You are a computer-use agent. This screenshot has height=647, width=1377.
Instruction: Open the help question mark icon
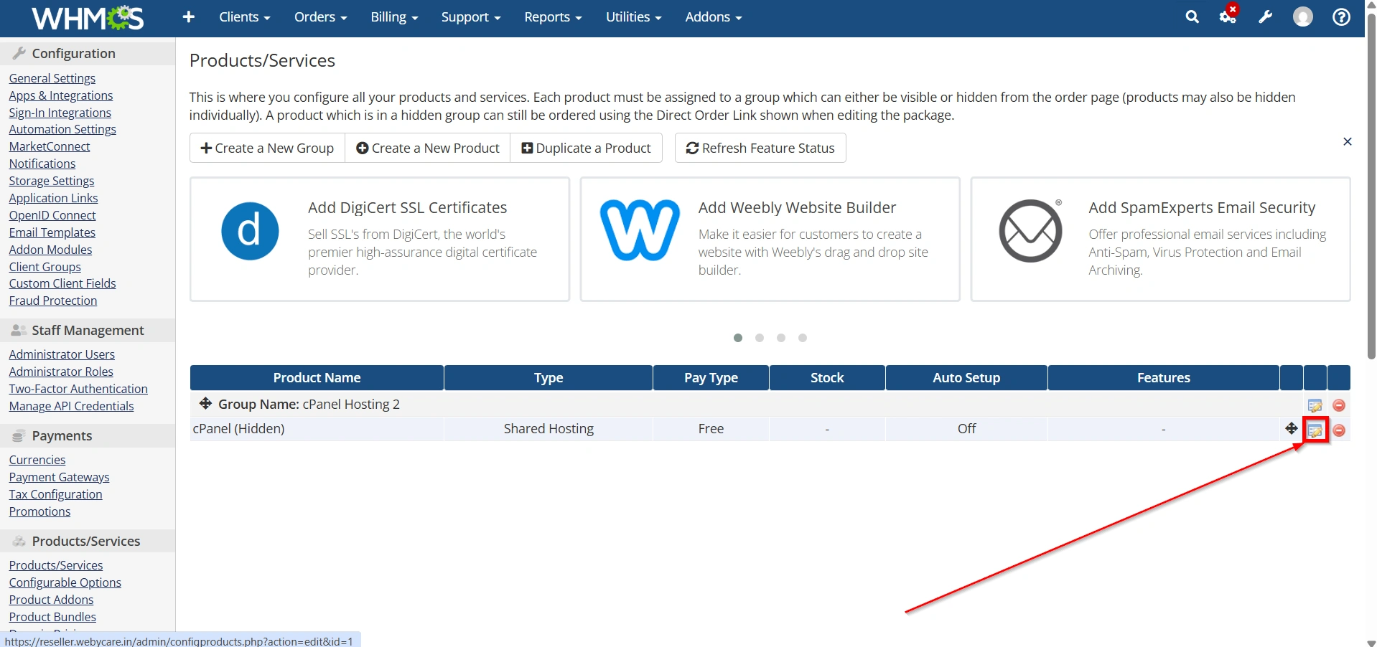click(1341, 16)
